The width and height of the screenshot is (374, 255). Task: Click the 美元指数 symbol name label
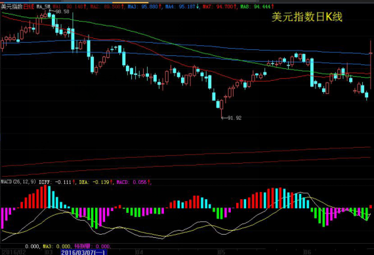pos(12,7)
